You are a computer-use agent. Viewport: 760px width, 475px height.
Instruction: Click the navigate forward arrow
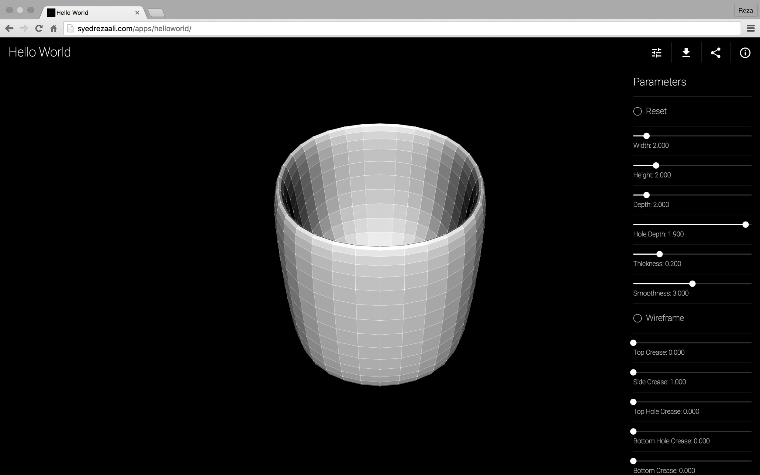24,28
